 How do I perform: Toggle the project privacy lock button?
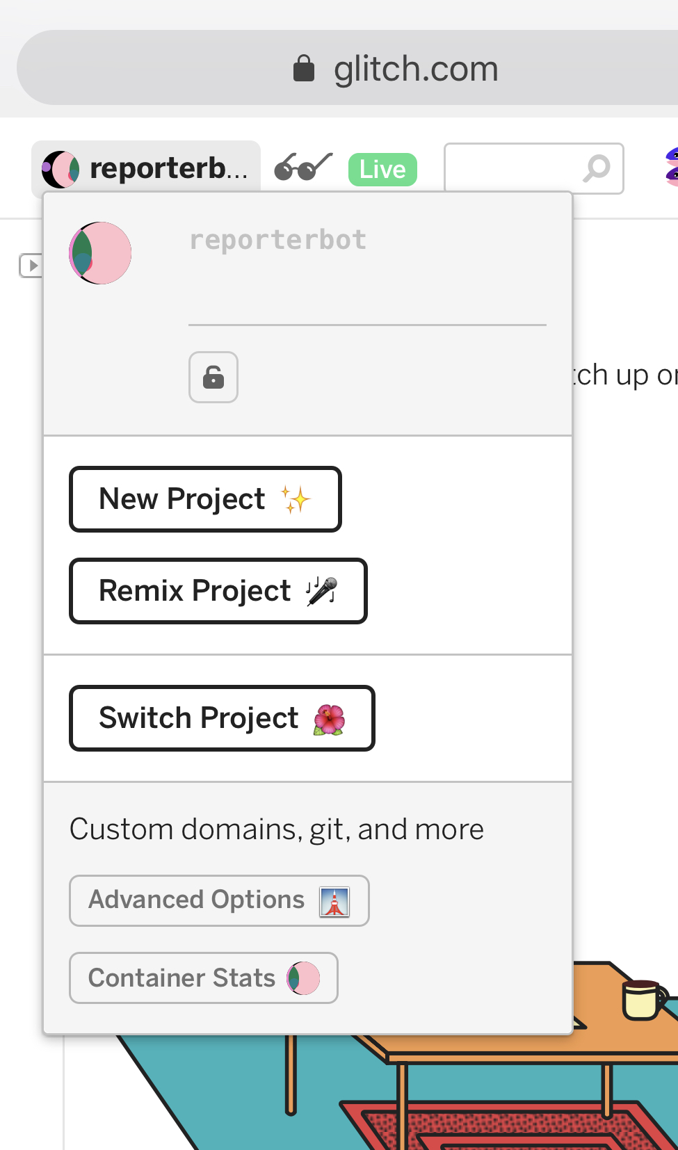[x=213, y=377]
